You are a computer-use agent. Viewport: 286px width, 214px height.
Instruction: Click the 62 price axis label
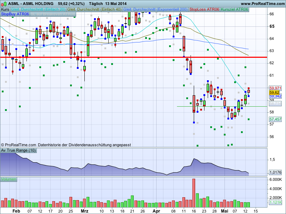[272, 63]
